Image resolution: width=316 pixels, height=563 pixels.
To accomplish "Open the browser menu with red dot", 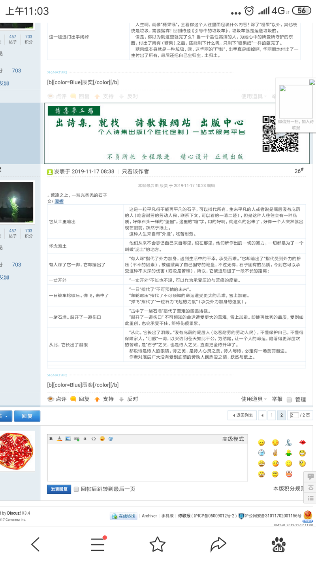I will (98, 544).
